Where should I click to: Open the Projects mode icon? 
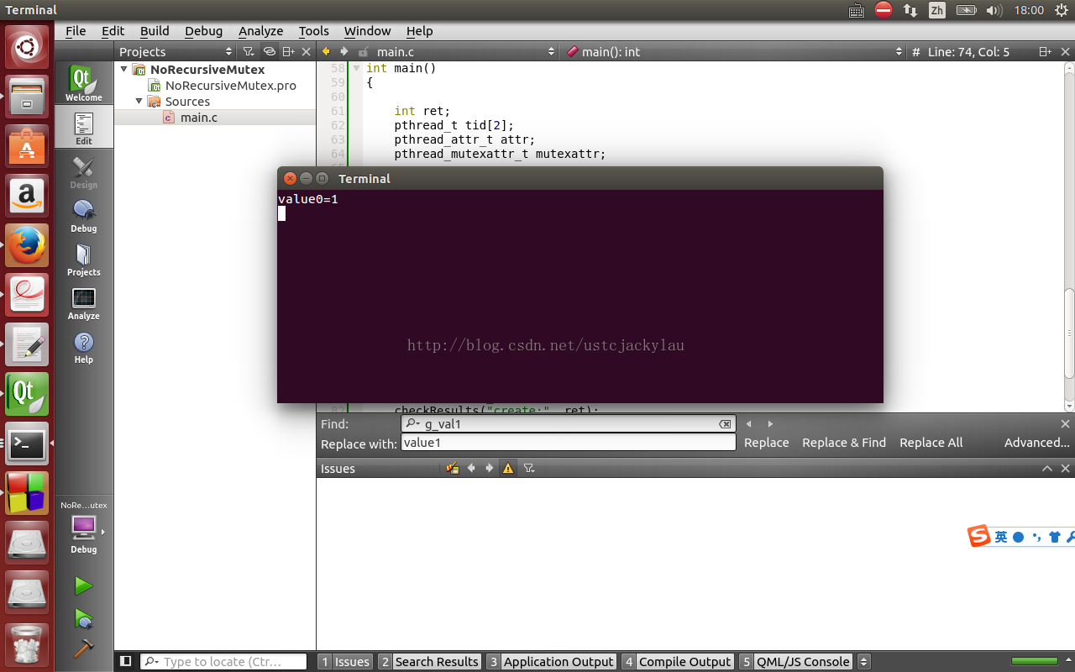[83, 259]
